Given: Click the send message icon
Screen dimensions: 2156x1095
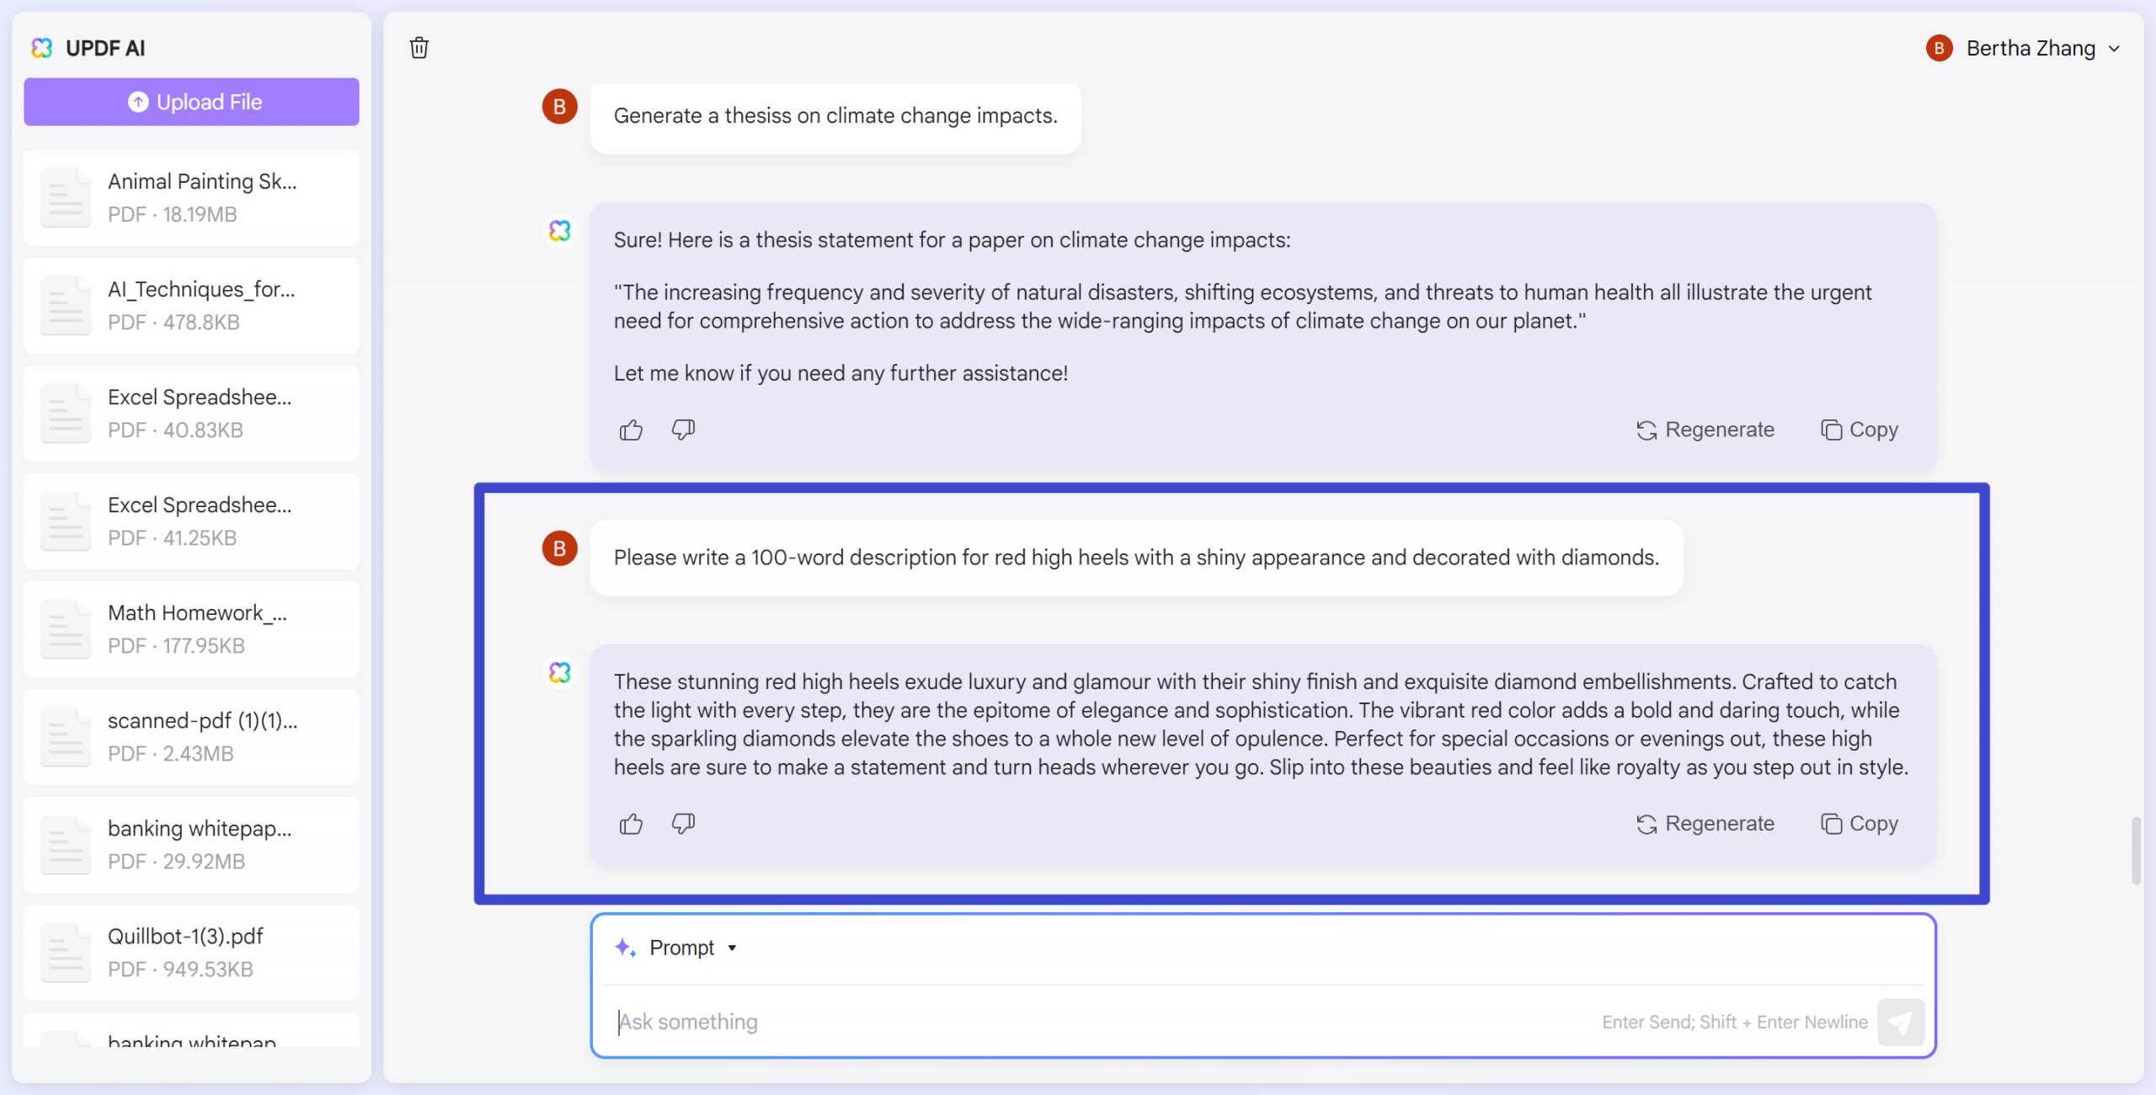Looking at the screenshot, I should (x=1902, y=1022).
